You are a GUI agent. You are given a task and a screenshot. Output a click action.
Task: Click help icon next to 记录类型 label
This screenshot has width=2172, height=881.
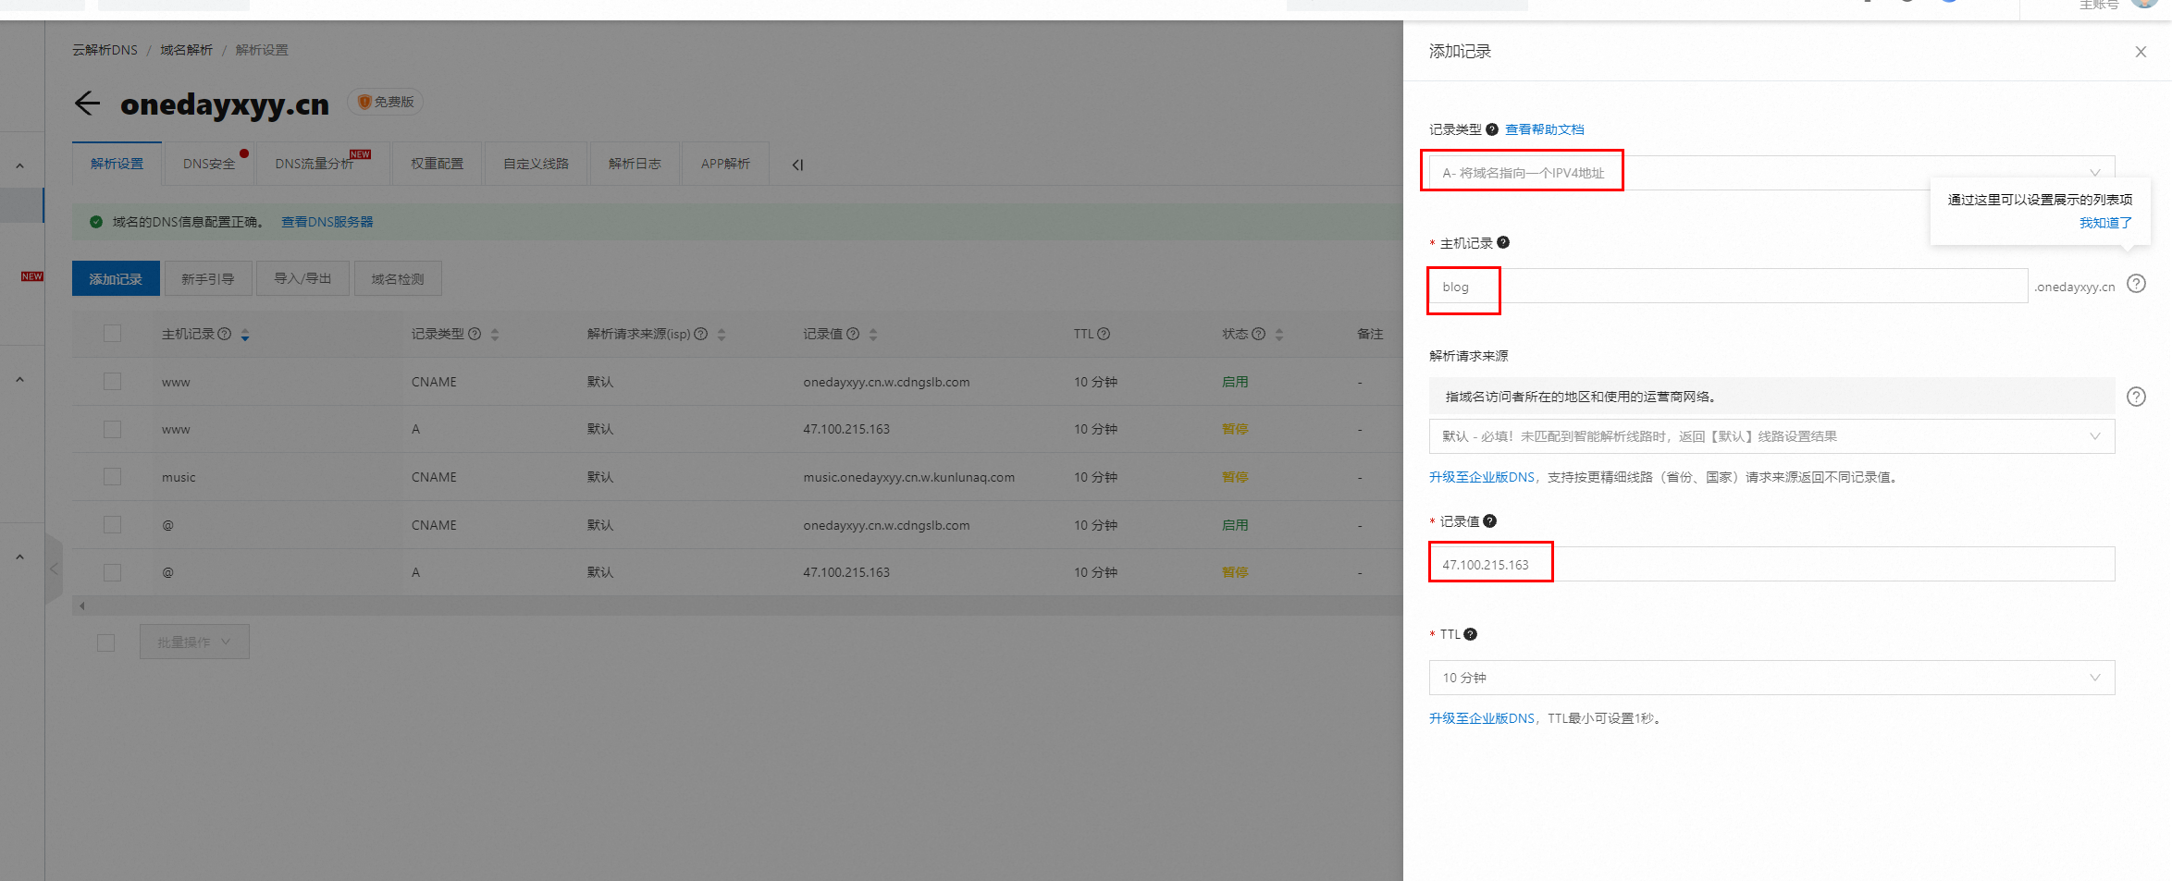1492,129
